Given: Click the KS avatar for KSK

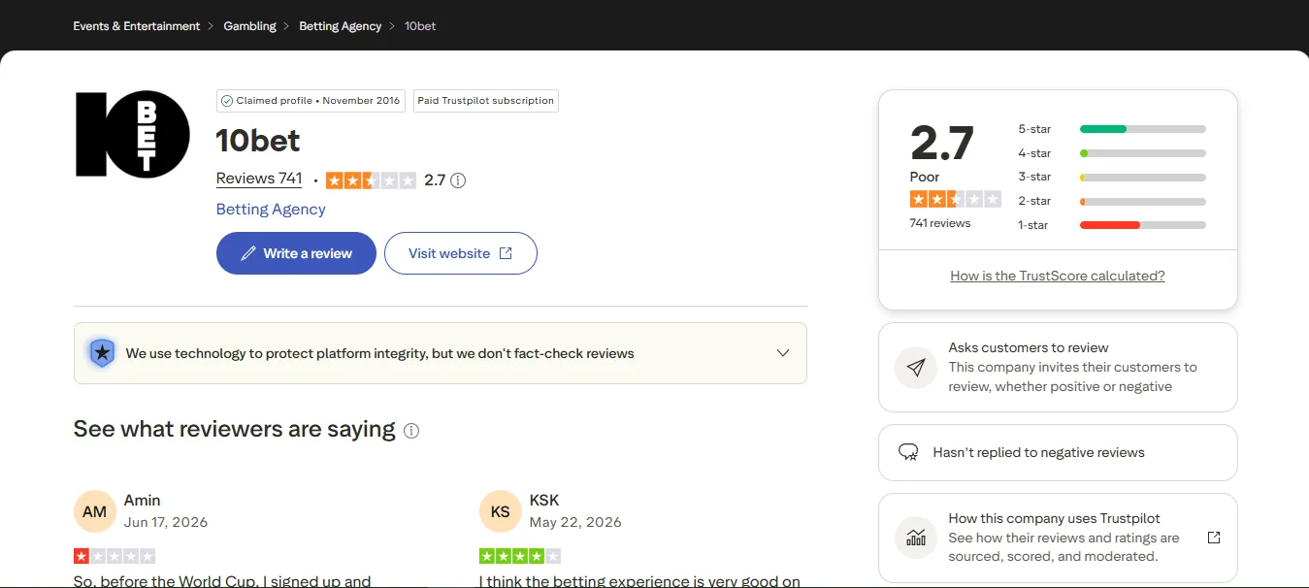Looking at the screenshot, I should point(500,511).
